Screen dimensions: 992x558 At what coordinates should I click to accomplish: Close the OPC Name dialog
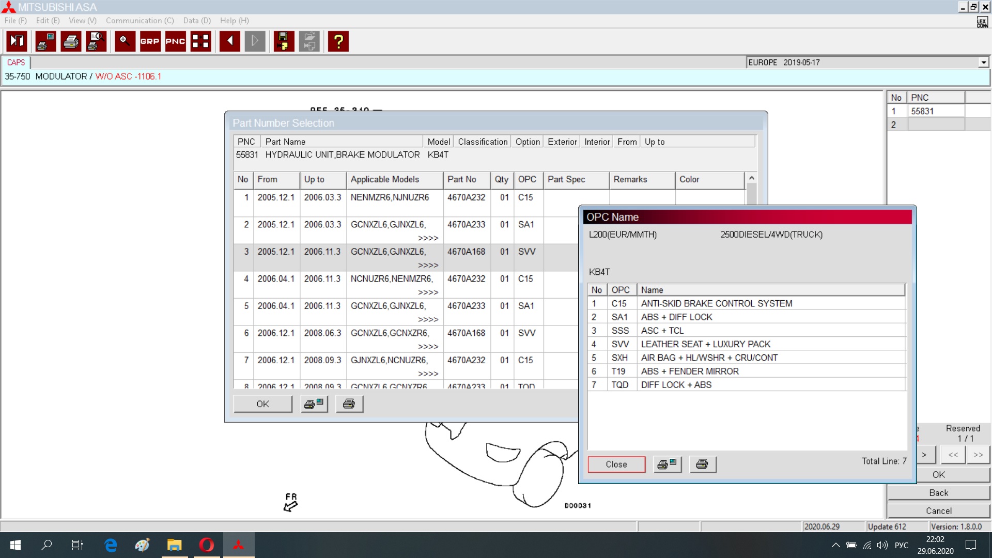click(616, 464)
